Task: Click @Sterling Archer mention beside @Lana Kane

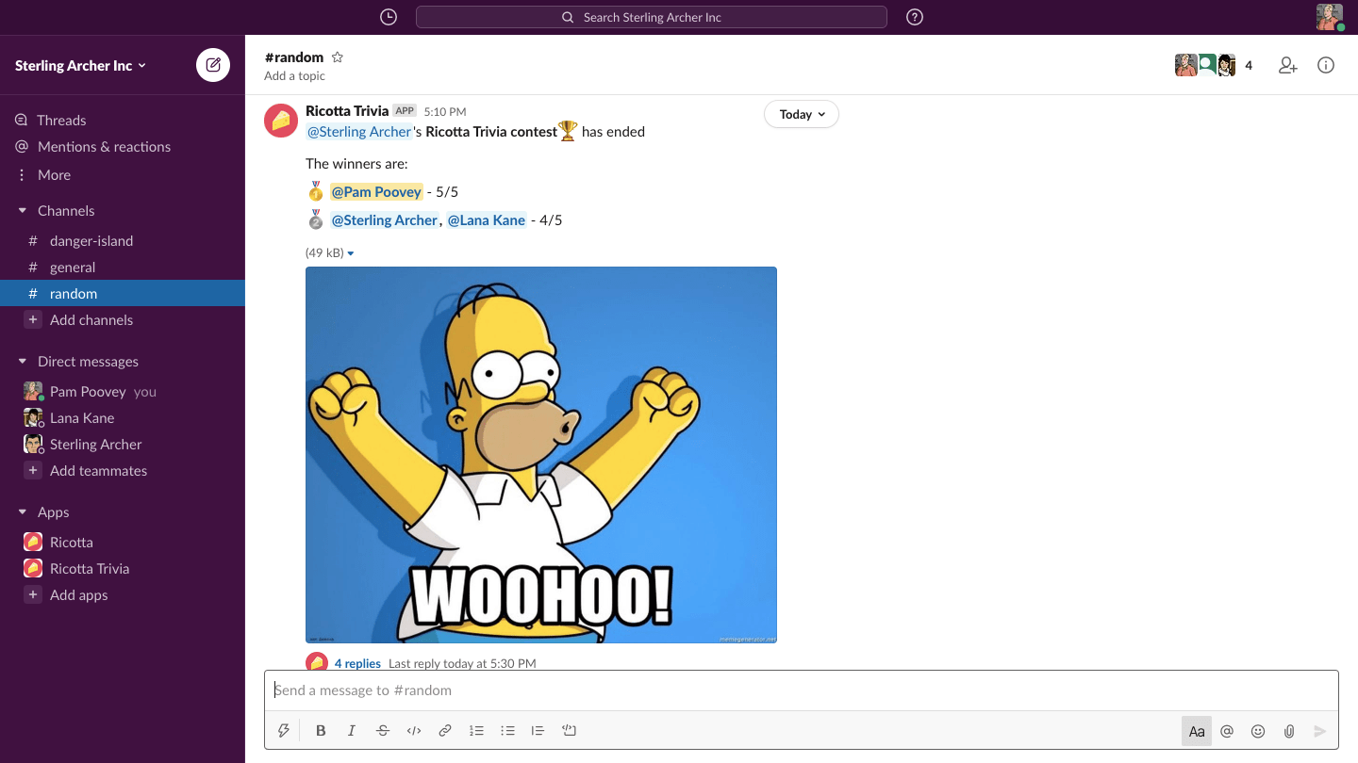Action: [x=385, y=220]
